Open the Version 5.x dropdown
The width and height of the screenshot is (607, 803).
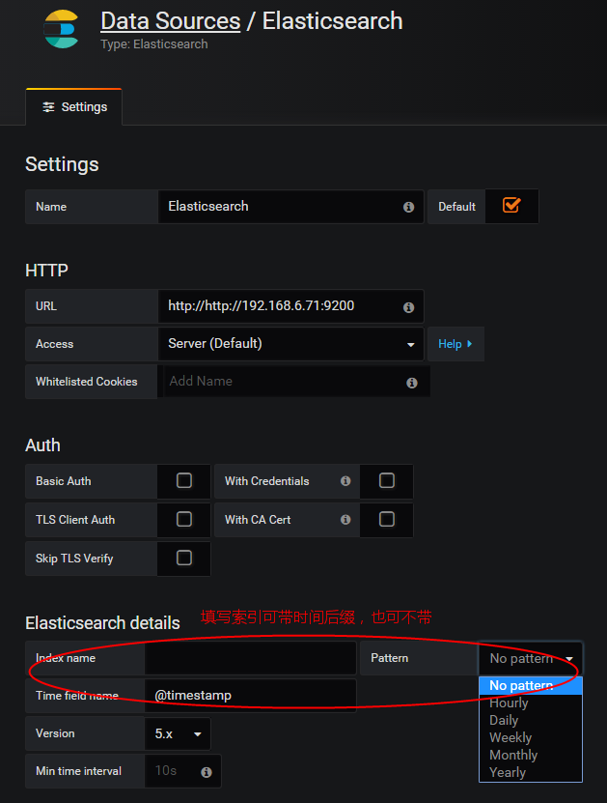(178, 733)
